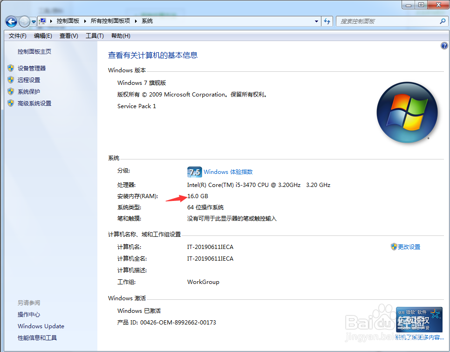Select the Windows 已激活 text
This screenshot has width=450, height=352.
pos(139,311)
